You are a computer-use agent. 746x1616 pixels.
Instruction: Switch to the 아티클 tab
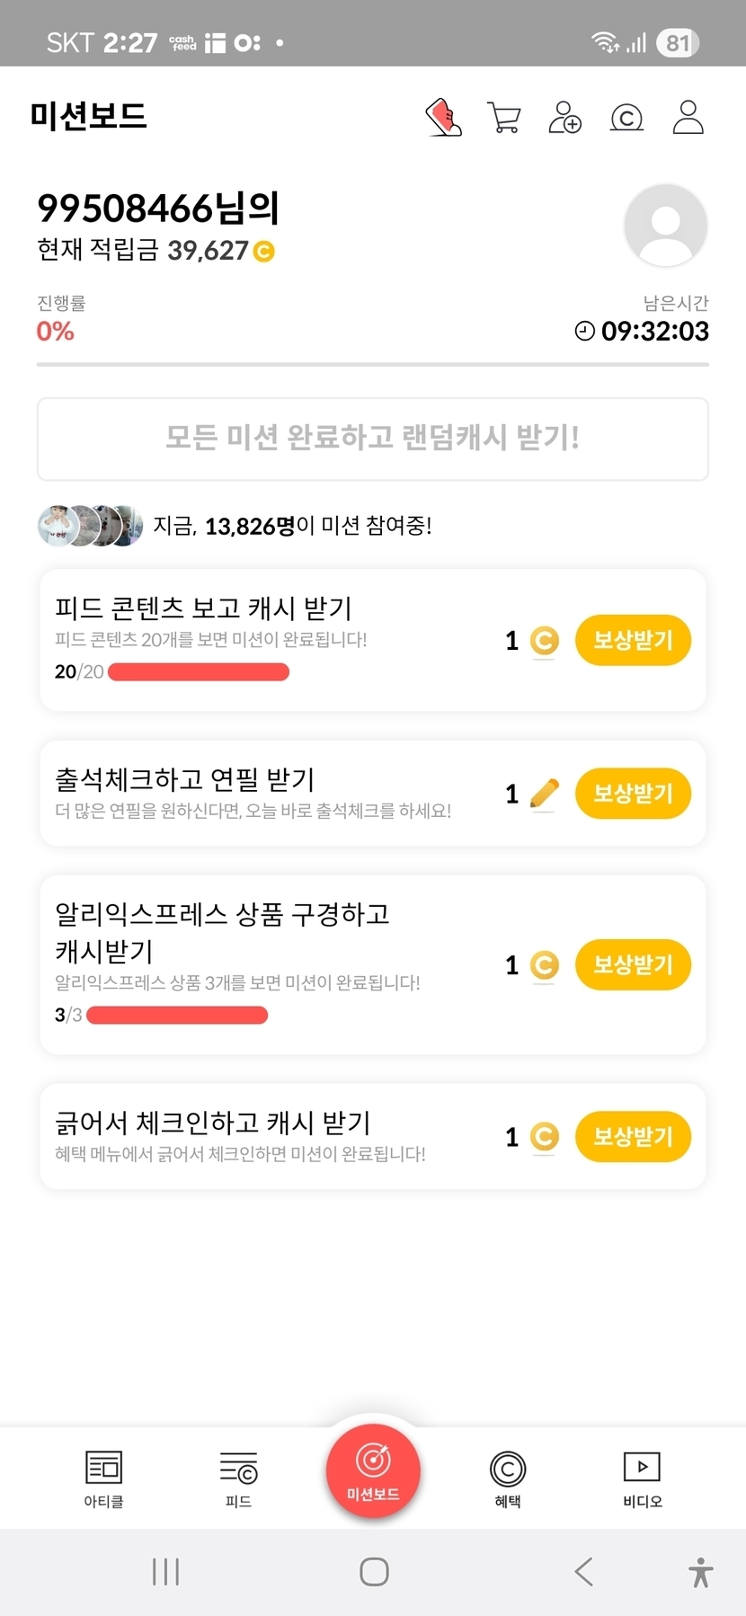(103, 1478)
